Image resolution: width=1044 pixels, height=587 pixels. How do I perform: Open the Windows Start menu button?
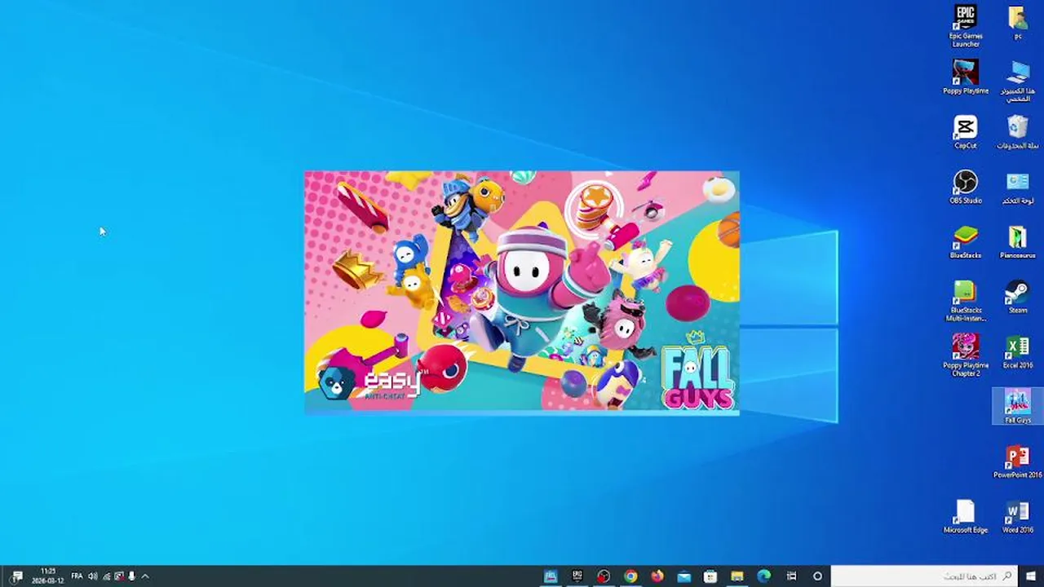[1031, 576]
